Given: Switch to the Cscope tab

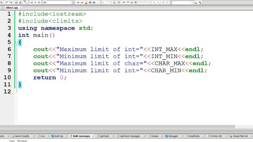Looking at the screenshot, I should tap(155, 136).
